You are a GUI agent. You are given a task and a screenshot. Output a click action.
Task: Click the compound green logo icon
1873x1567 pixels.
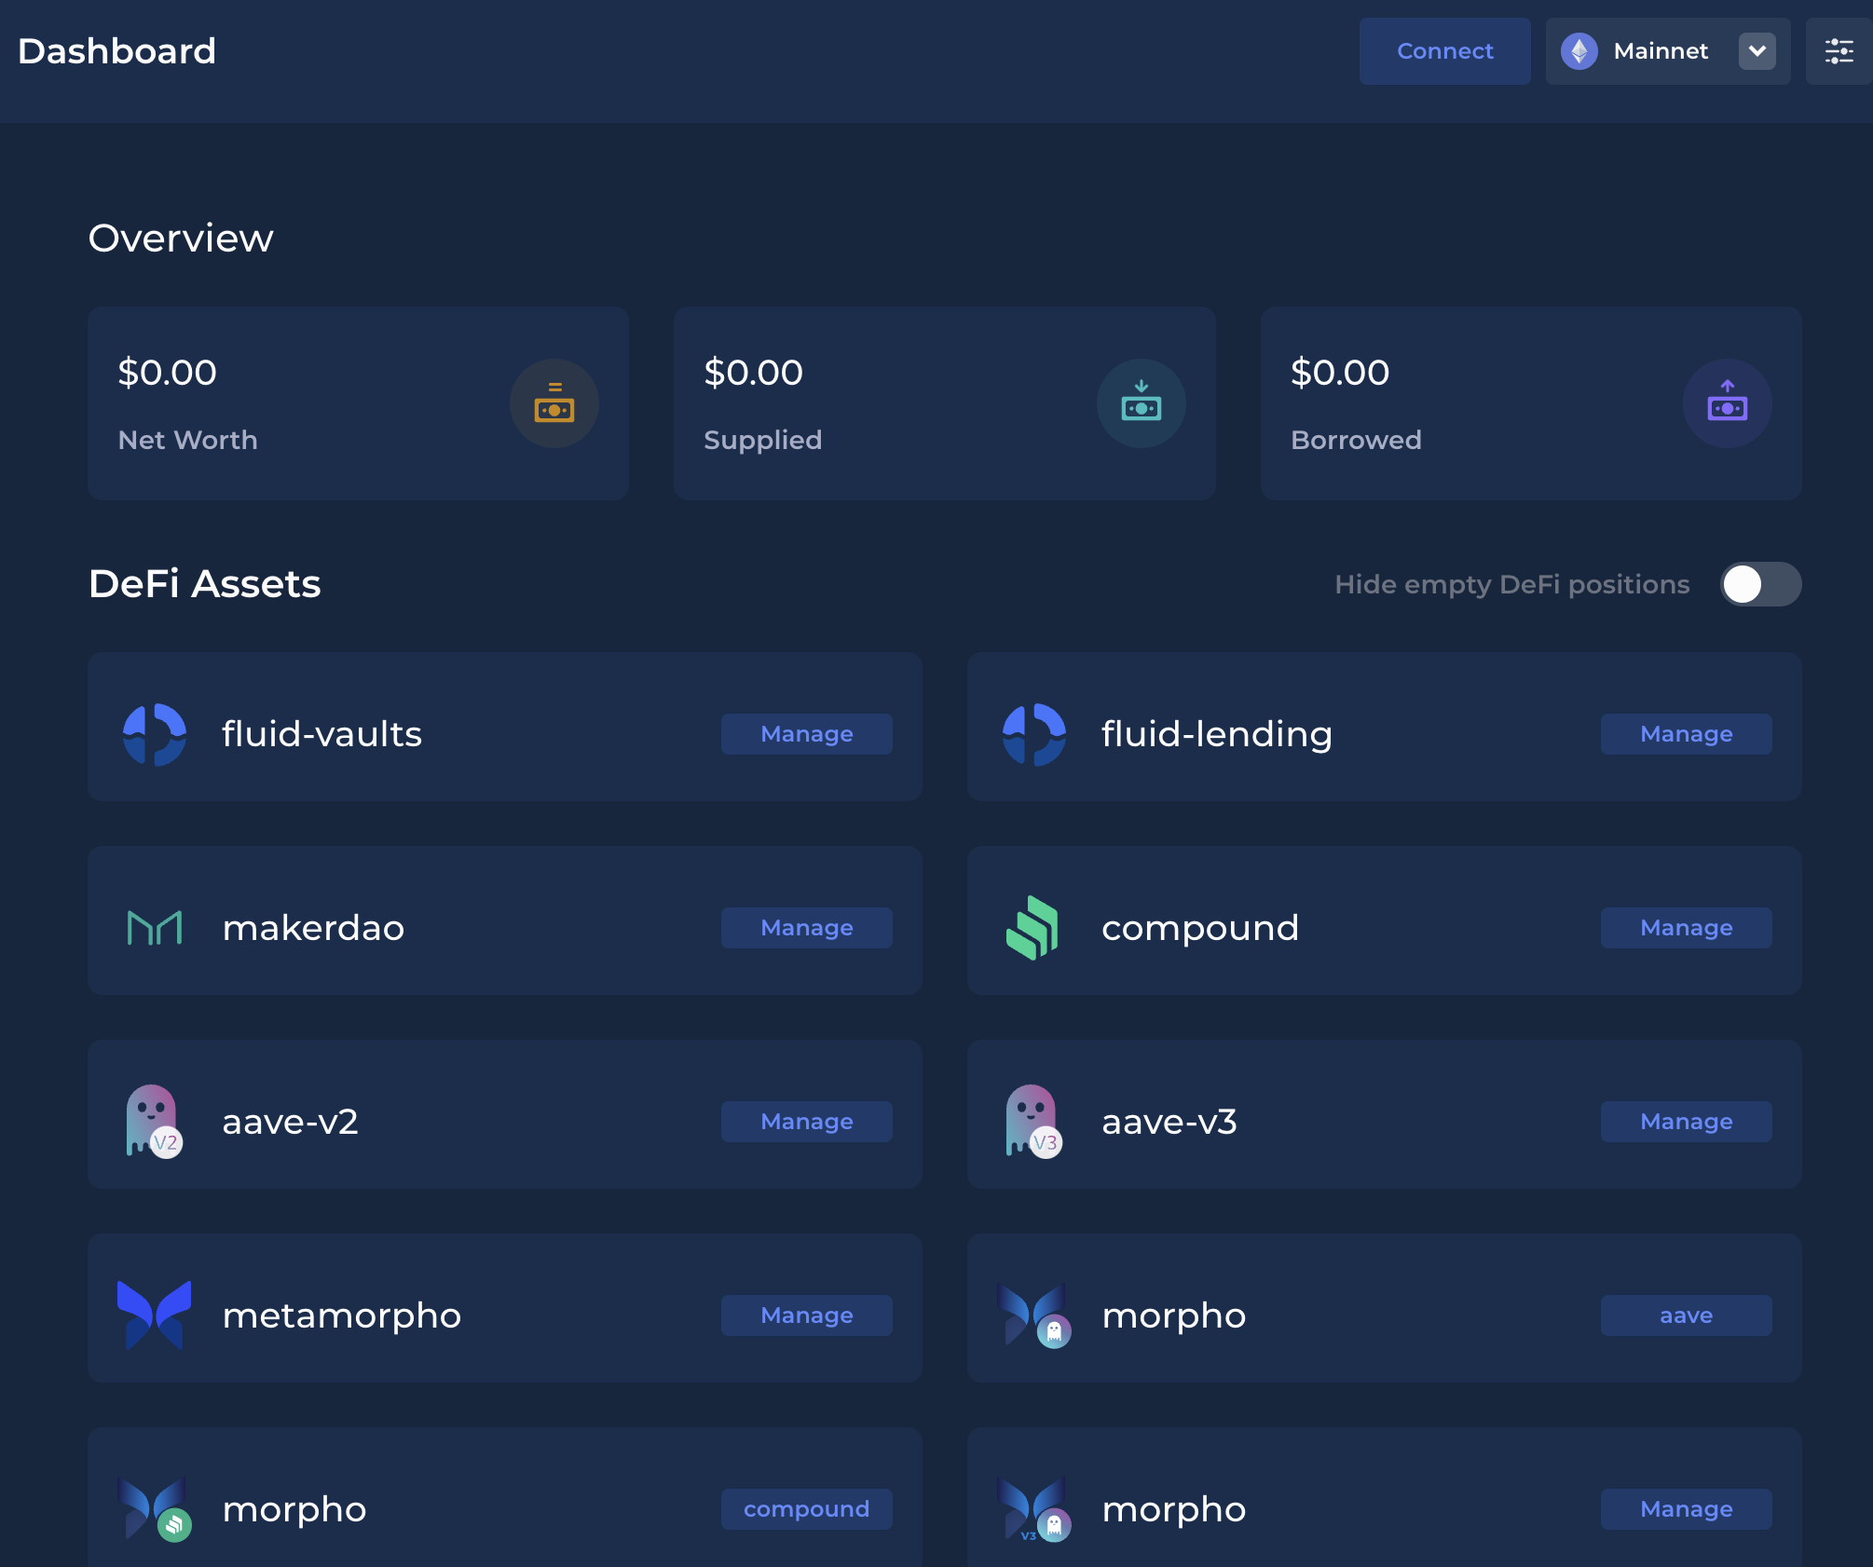pyautogui.click(x=1032, y=928)
